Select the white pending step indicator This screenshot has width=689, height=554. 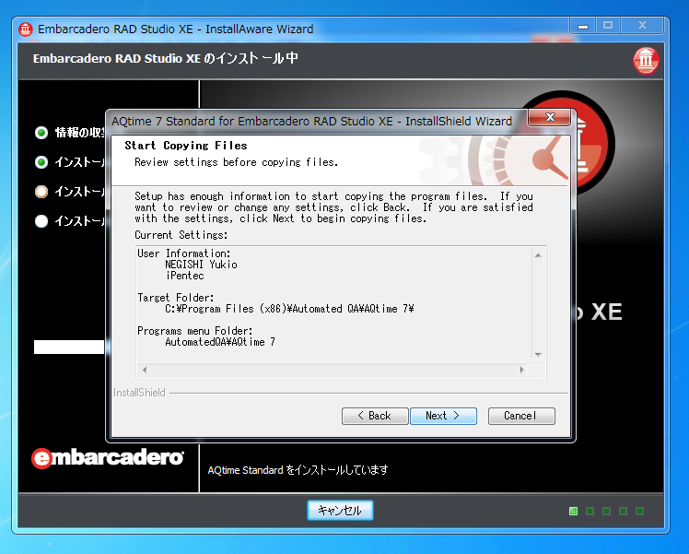click(41, 220)
